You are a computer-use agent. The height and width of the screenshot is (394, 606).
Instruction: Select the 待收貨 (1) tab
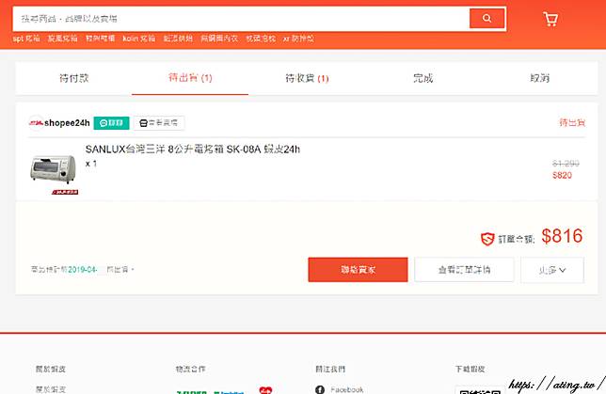pos(307,78)
